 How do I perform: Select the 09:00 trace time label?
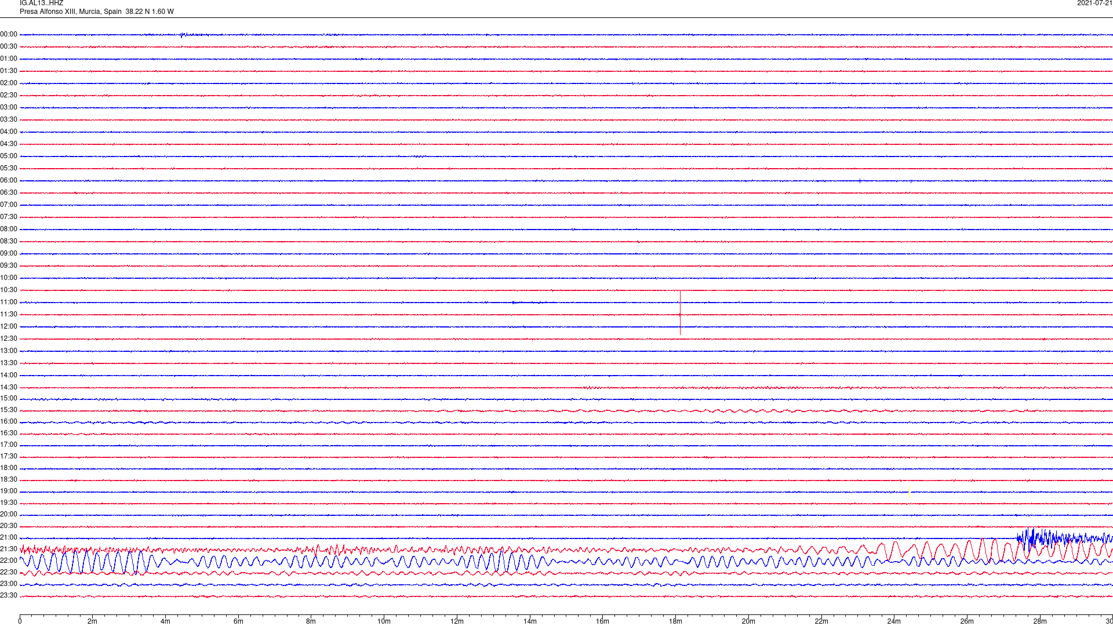[x=9, y=254]
